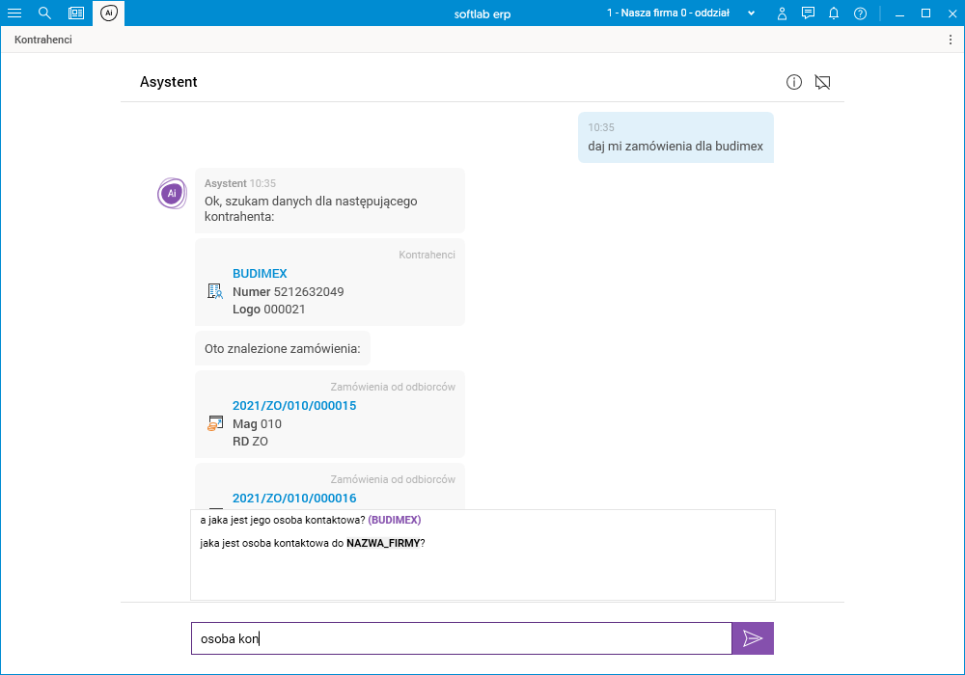Open the user profile icon
The height and width of the screenshot is (675, 965).
click(x=782, y=13)
